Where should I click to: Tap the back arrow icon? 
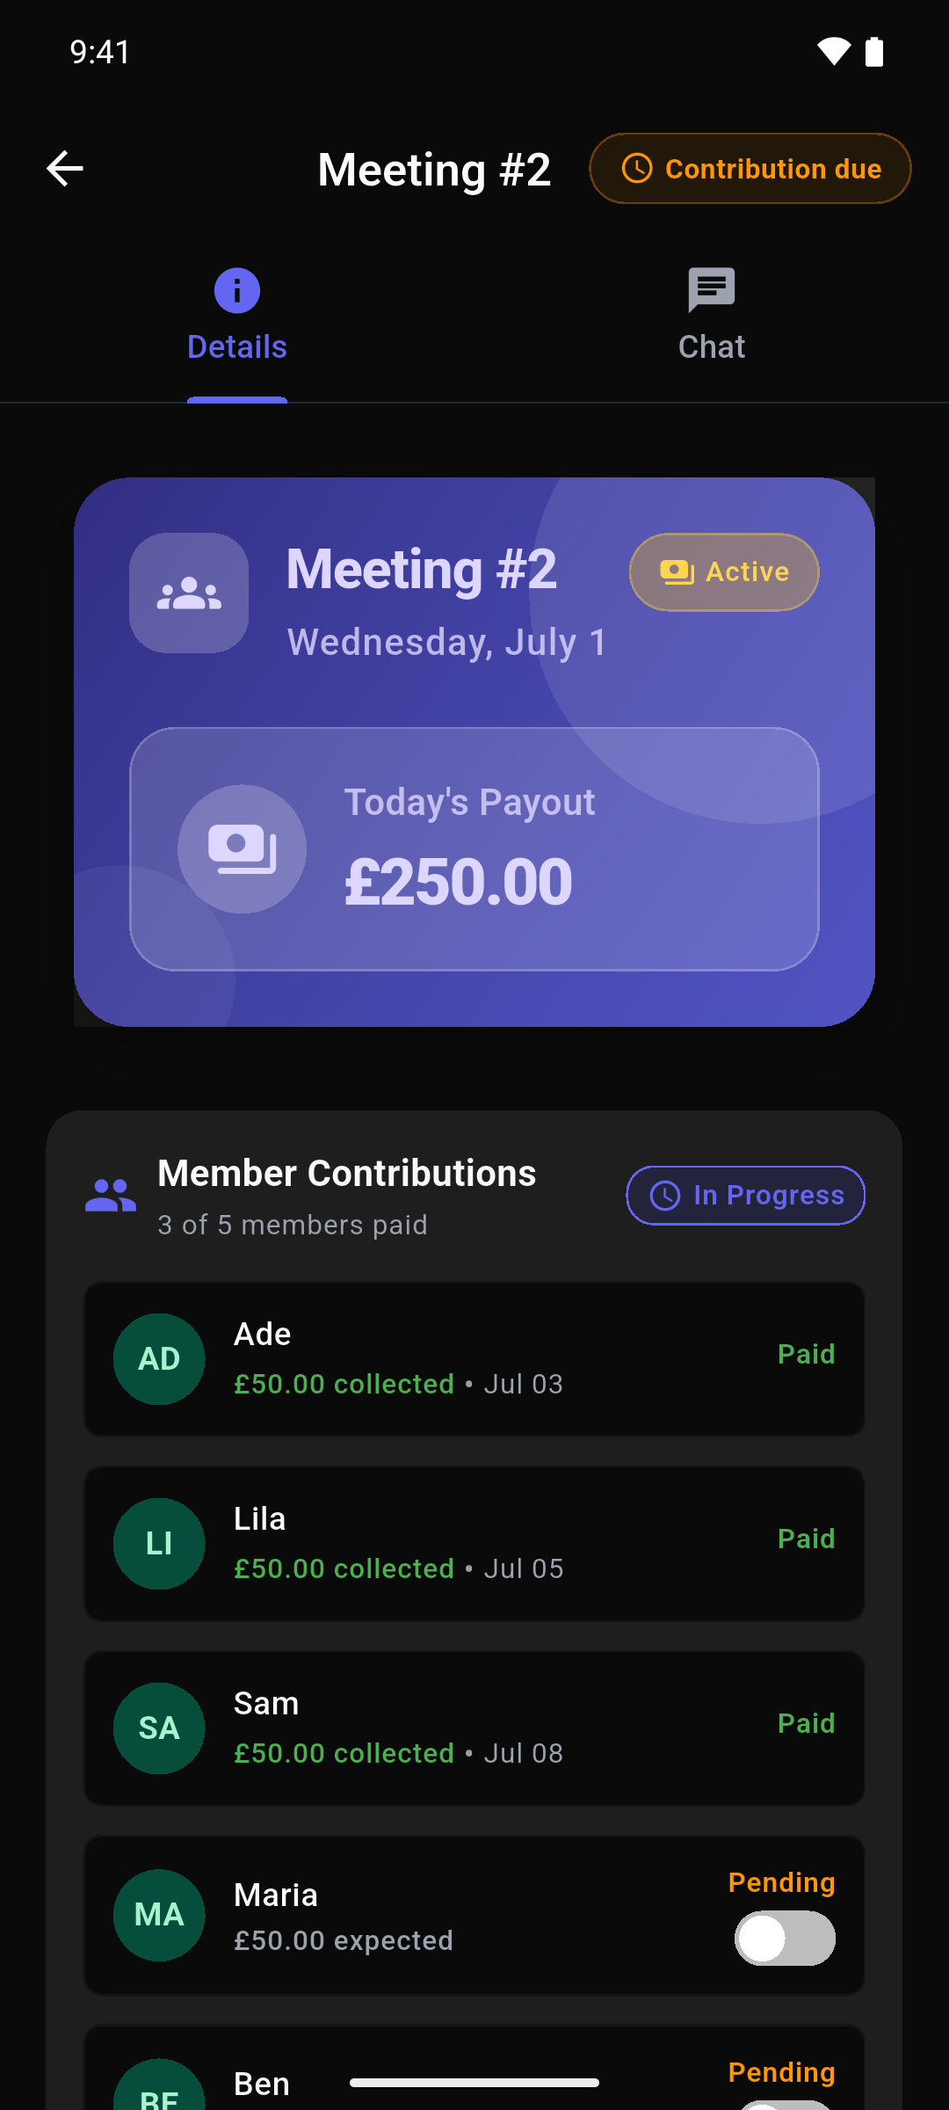click(x=65, y=169)
